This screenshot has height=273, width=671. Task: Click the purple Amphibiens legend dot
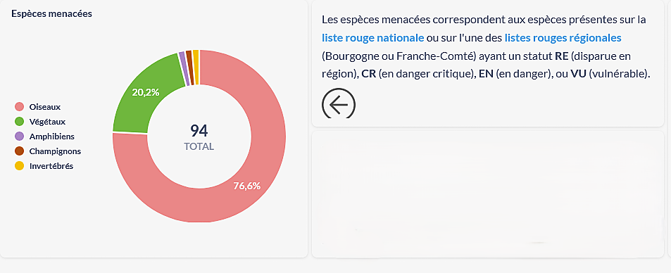click(19, 136)
